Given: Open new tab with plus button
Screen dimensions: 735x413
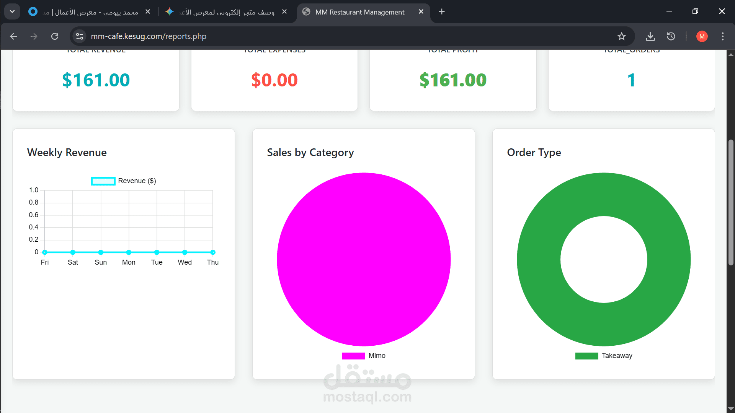Looking at the screenshot, I should [442, 12].
